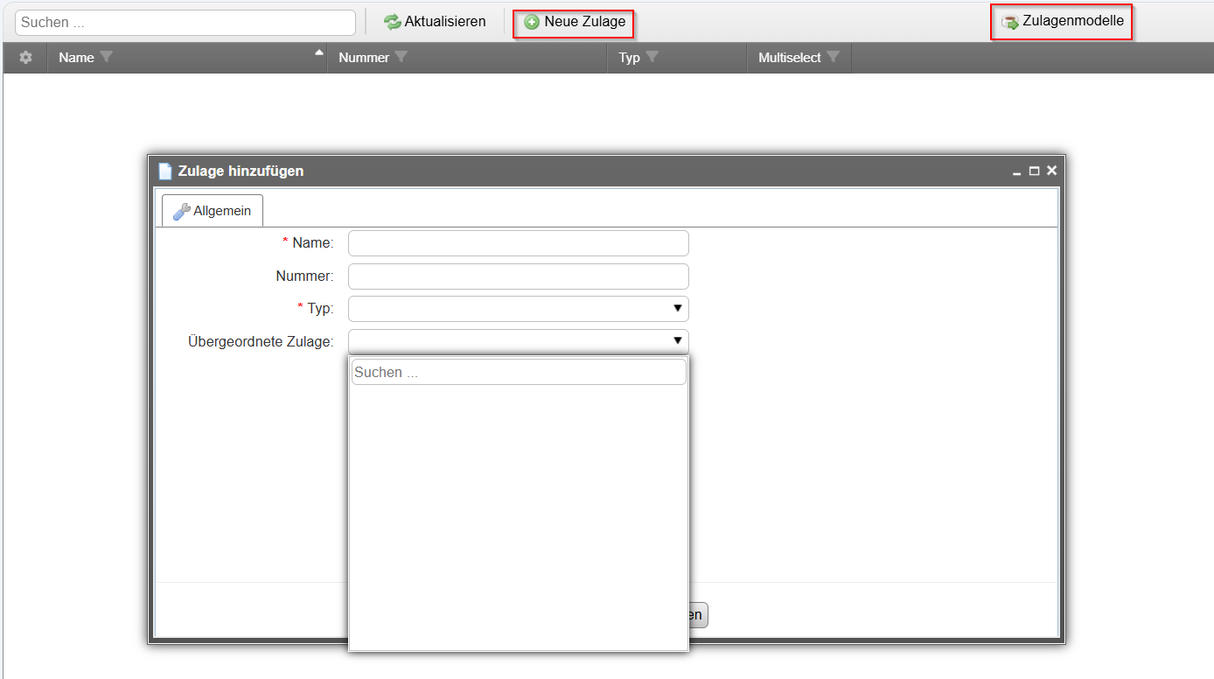Collapse the Übergeordnete Zulage dropdown
Image resolution: width=1214 pixels, height=679 pixels.
[676, 341]
